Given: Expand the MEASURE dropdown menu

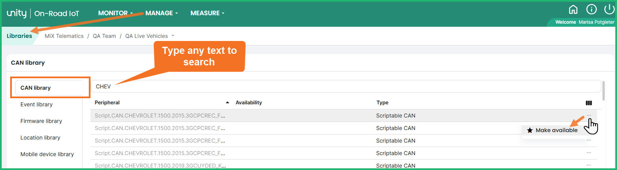Looking at the screenshot, I should (207, 13).
